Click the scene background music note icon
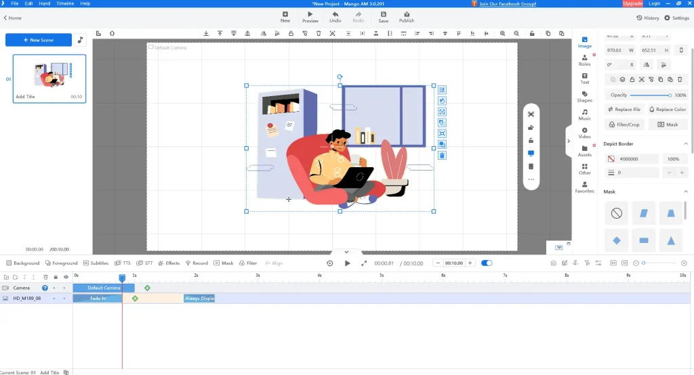 click(x=80, y=40)
